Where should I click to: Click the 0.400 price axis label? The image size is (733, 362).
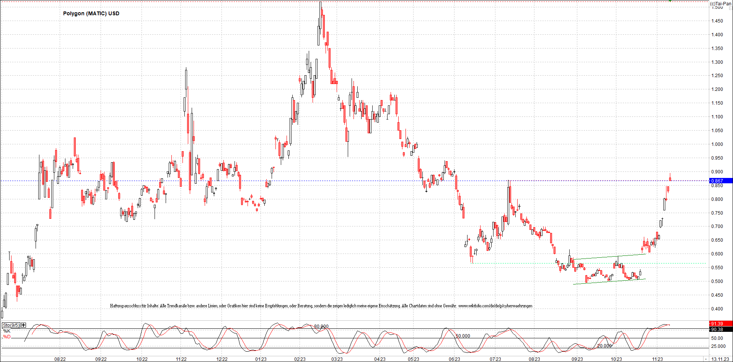pyautogui.click(x=717, y=309)
